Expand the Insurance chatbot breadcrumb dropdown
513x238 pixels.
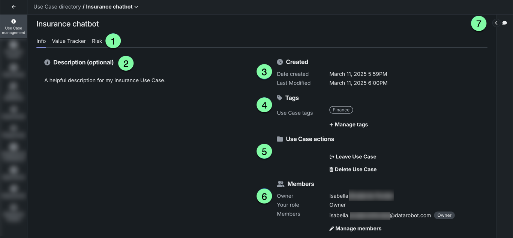coord(136,7)
